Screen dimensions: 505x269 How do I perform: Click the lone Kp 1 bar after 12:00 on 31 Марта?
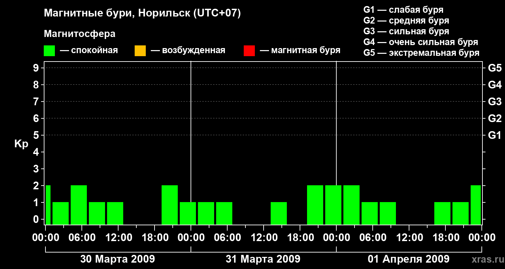pos(279,213)
